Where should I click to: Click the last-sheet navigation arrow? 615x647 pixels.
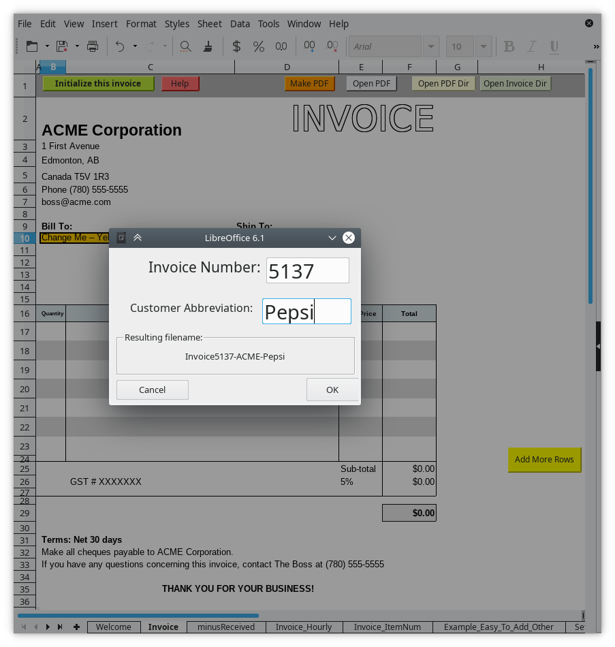[60, 627]
